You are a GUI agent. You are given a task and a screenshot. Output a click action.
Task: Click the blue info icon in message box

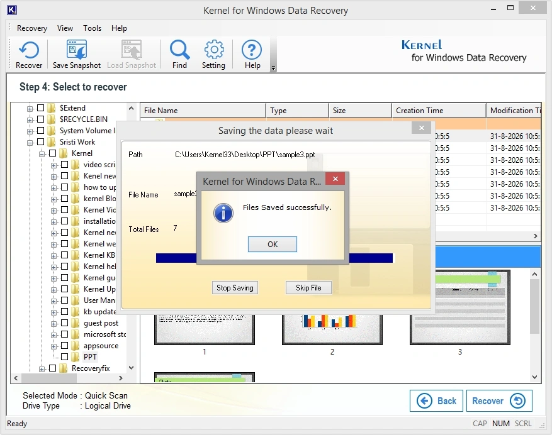[x=223, y=212]
